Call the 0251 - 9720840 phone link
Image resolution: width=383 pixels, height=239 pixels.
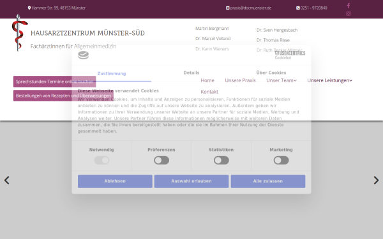pos(313,8)
